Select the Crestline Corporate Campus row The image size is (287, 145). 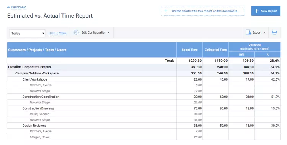point(143,67)
